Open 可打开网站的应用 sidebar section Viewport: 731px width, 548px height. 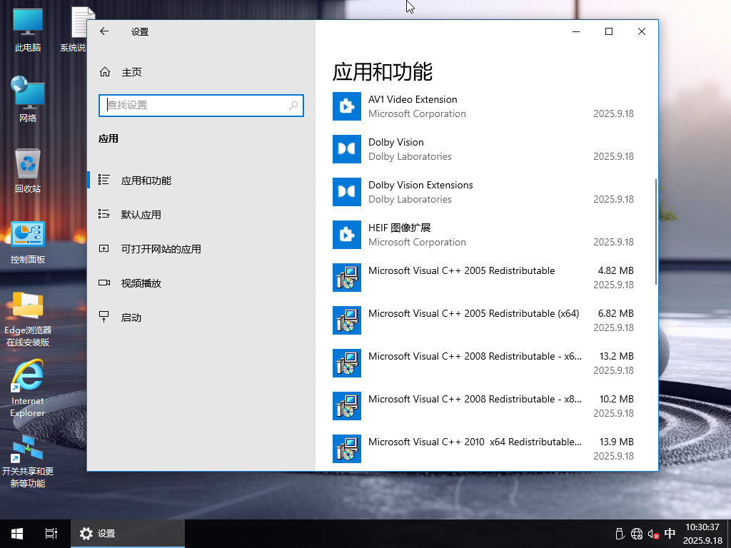point(201,249)
